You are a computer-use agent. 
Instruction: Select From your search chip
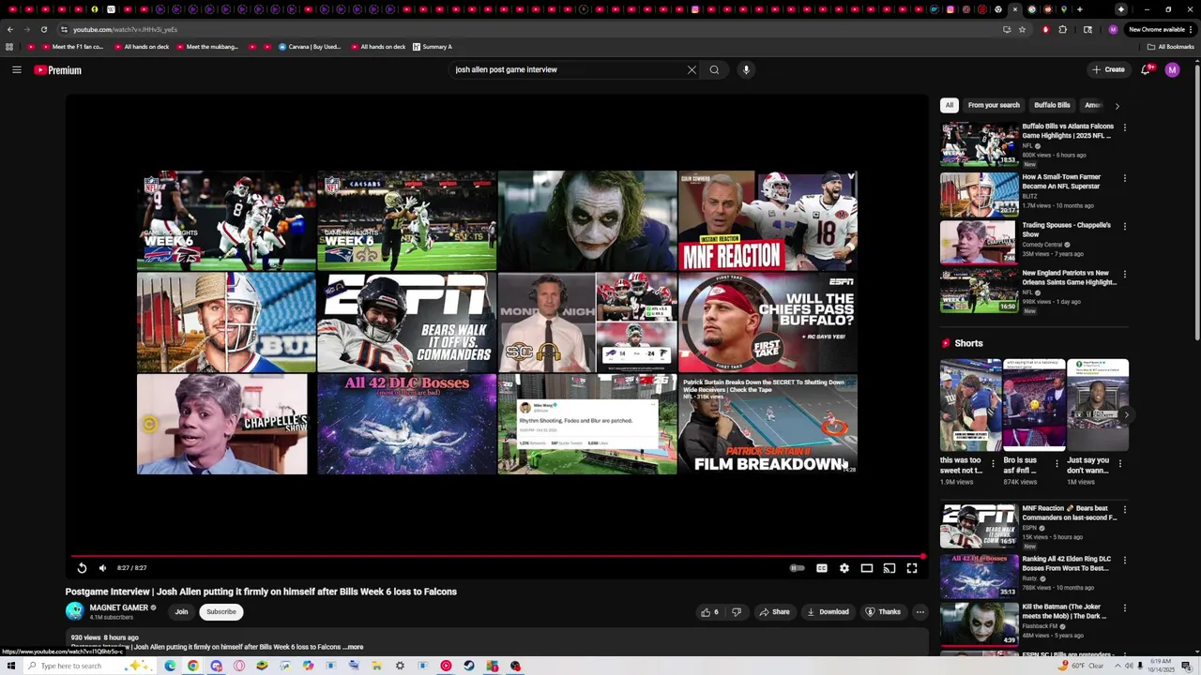click(994, 105)
